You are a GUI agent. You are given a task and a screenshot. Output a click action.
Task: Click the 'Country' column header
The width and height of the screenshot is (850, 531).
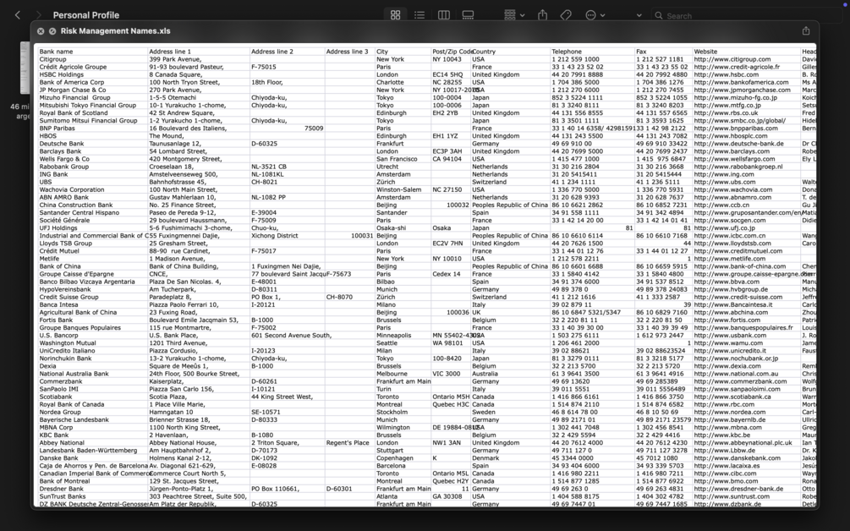coord(484,52)
